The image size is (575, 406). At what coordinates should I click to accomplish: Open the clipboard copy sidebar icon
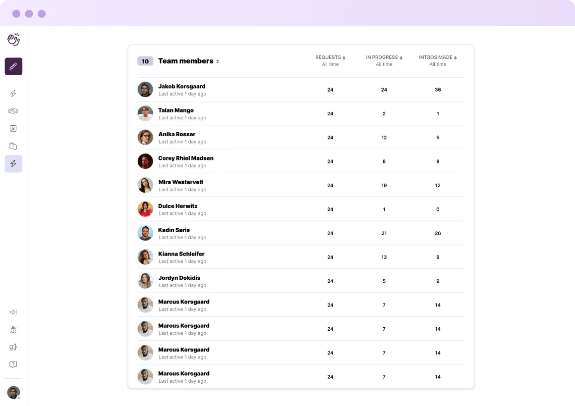point(13,146)
